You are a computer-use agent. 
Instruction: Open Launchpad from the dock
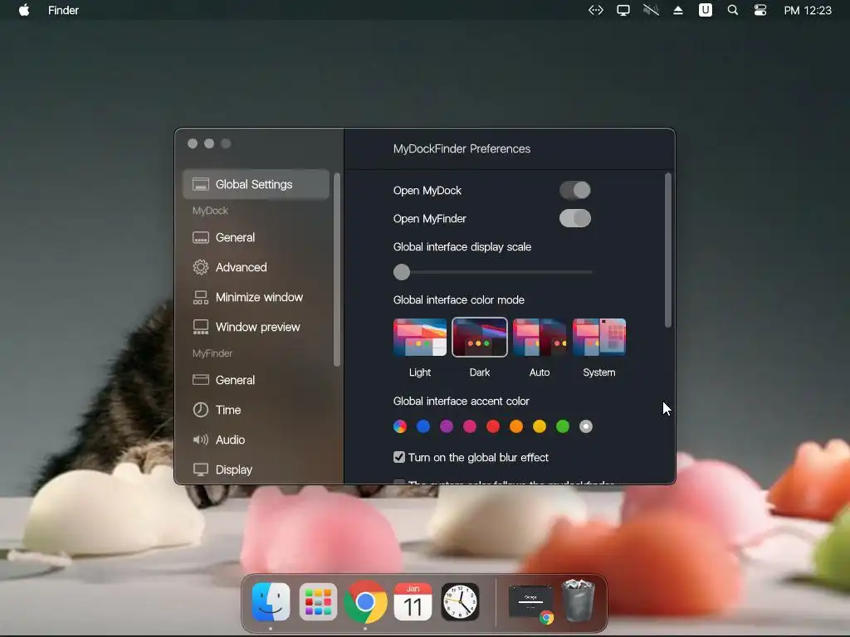[318, 601]
